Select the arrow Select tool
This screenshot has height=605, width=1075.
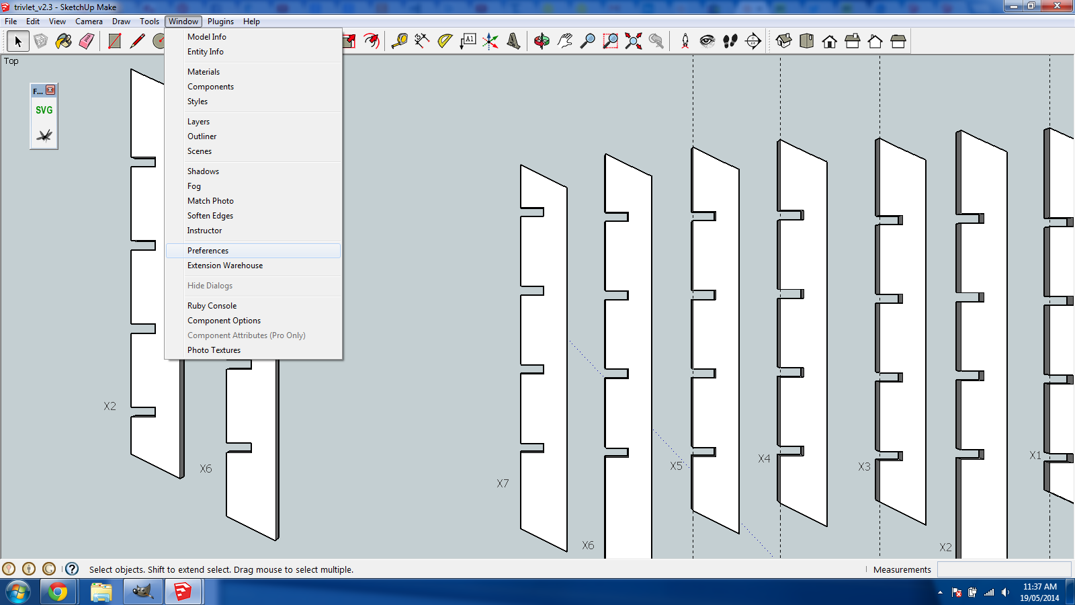(x=18, y=42)
